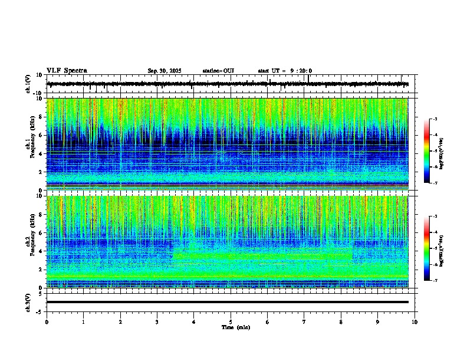Click the "VLF Spectra" plot title
The width and height of the screenshot is (467, 361).
point(67,71)
